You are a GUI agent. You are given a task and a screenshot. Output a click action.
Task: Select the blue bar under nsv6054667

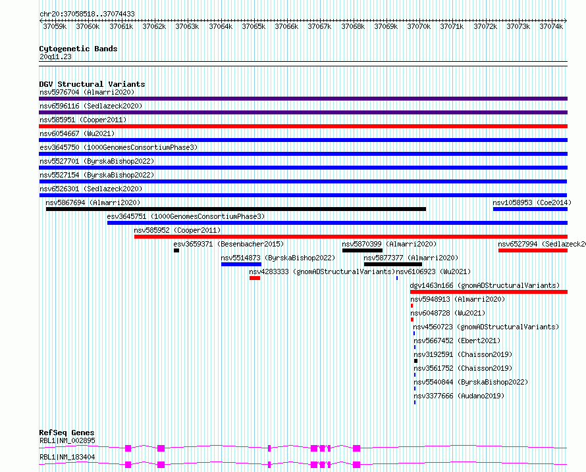pos(303,140)
